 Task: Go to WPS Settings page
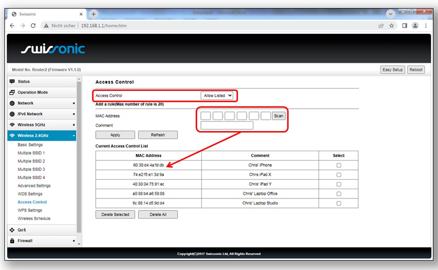(30, 210)
